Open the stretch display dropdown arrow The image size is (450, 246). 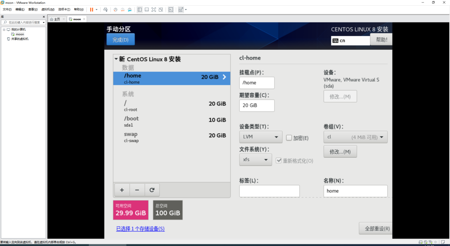[x=186, y=10]
